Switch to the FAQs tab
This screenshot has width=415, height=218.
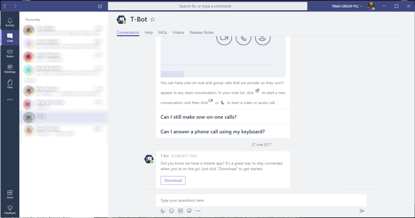pyautogui.click(x=162, y=32)
